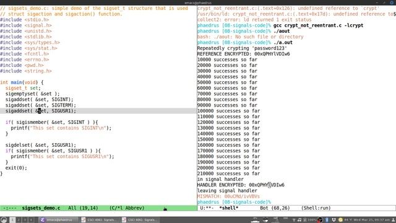Click 'bash: ./aout: No such file' error line

(250, 37)
